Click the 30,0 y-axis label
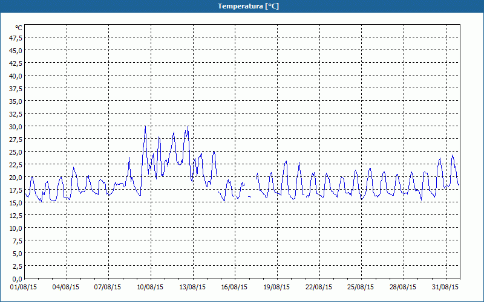This screenshot has height=302, width=484. [x=16, y=127]
